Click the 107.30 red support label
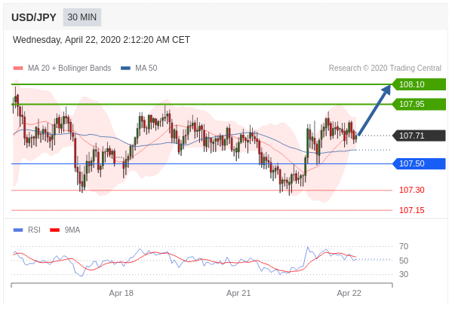Image resolution: width=452 pixels, height=311 pixels. coord(412,190)
